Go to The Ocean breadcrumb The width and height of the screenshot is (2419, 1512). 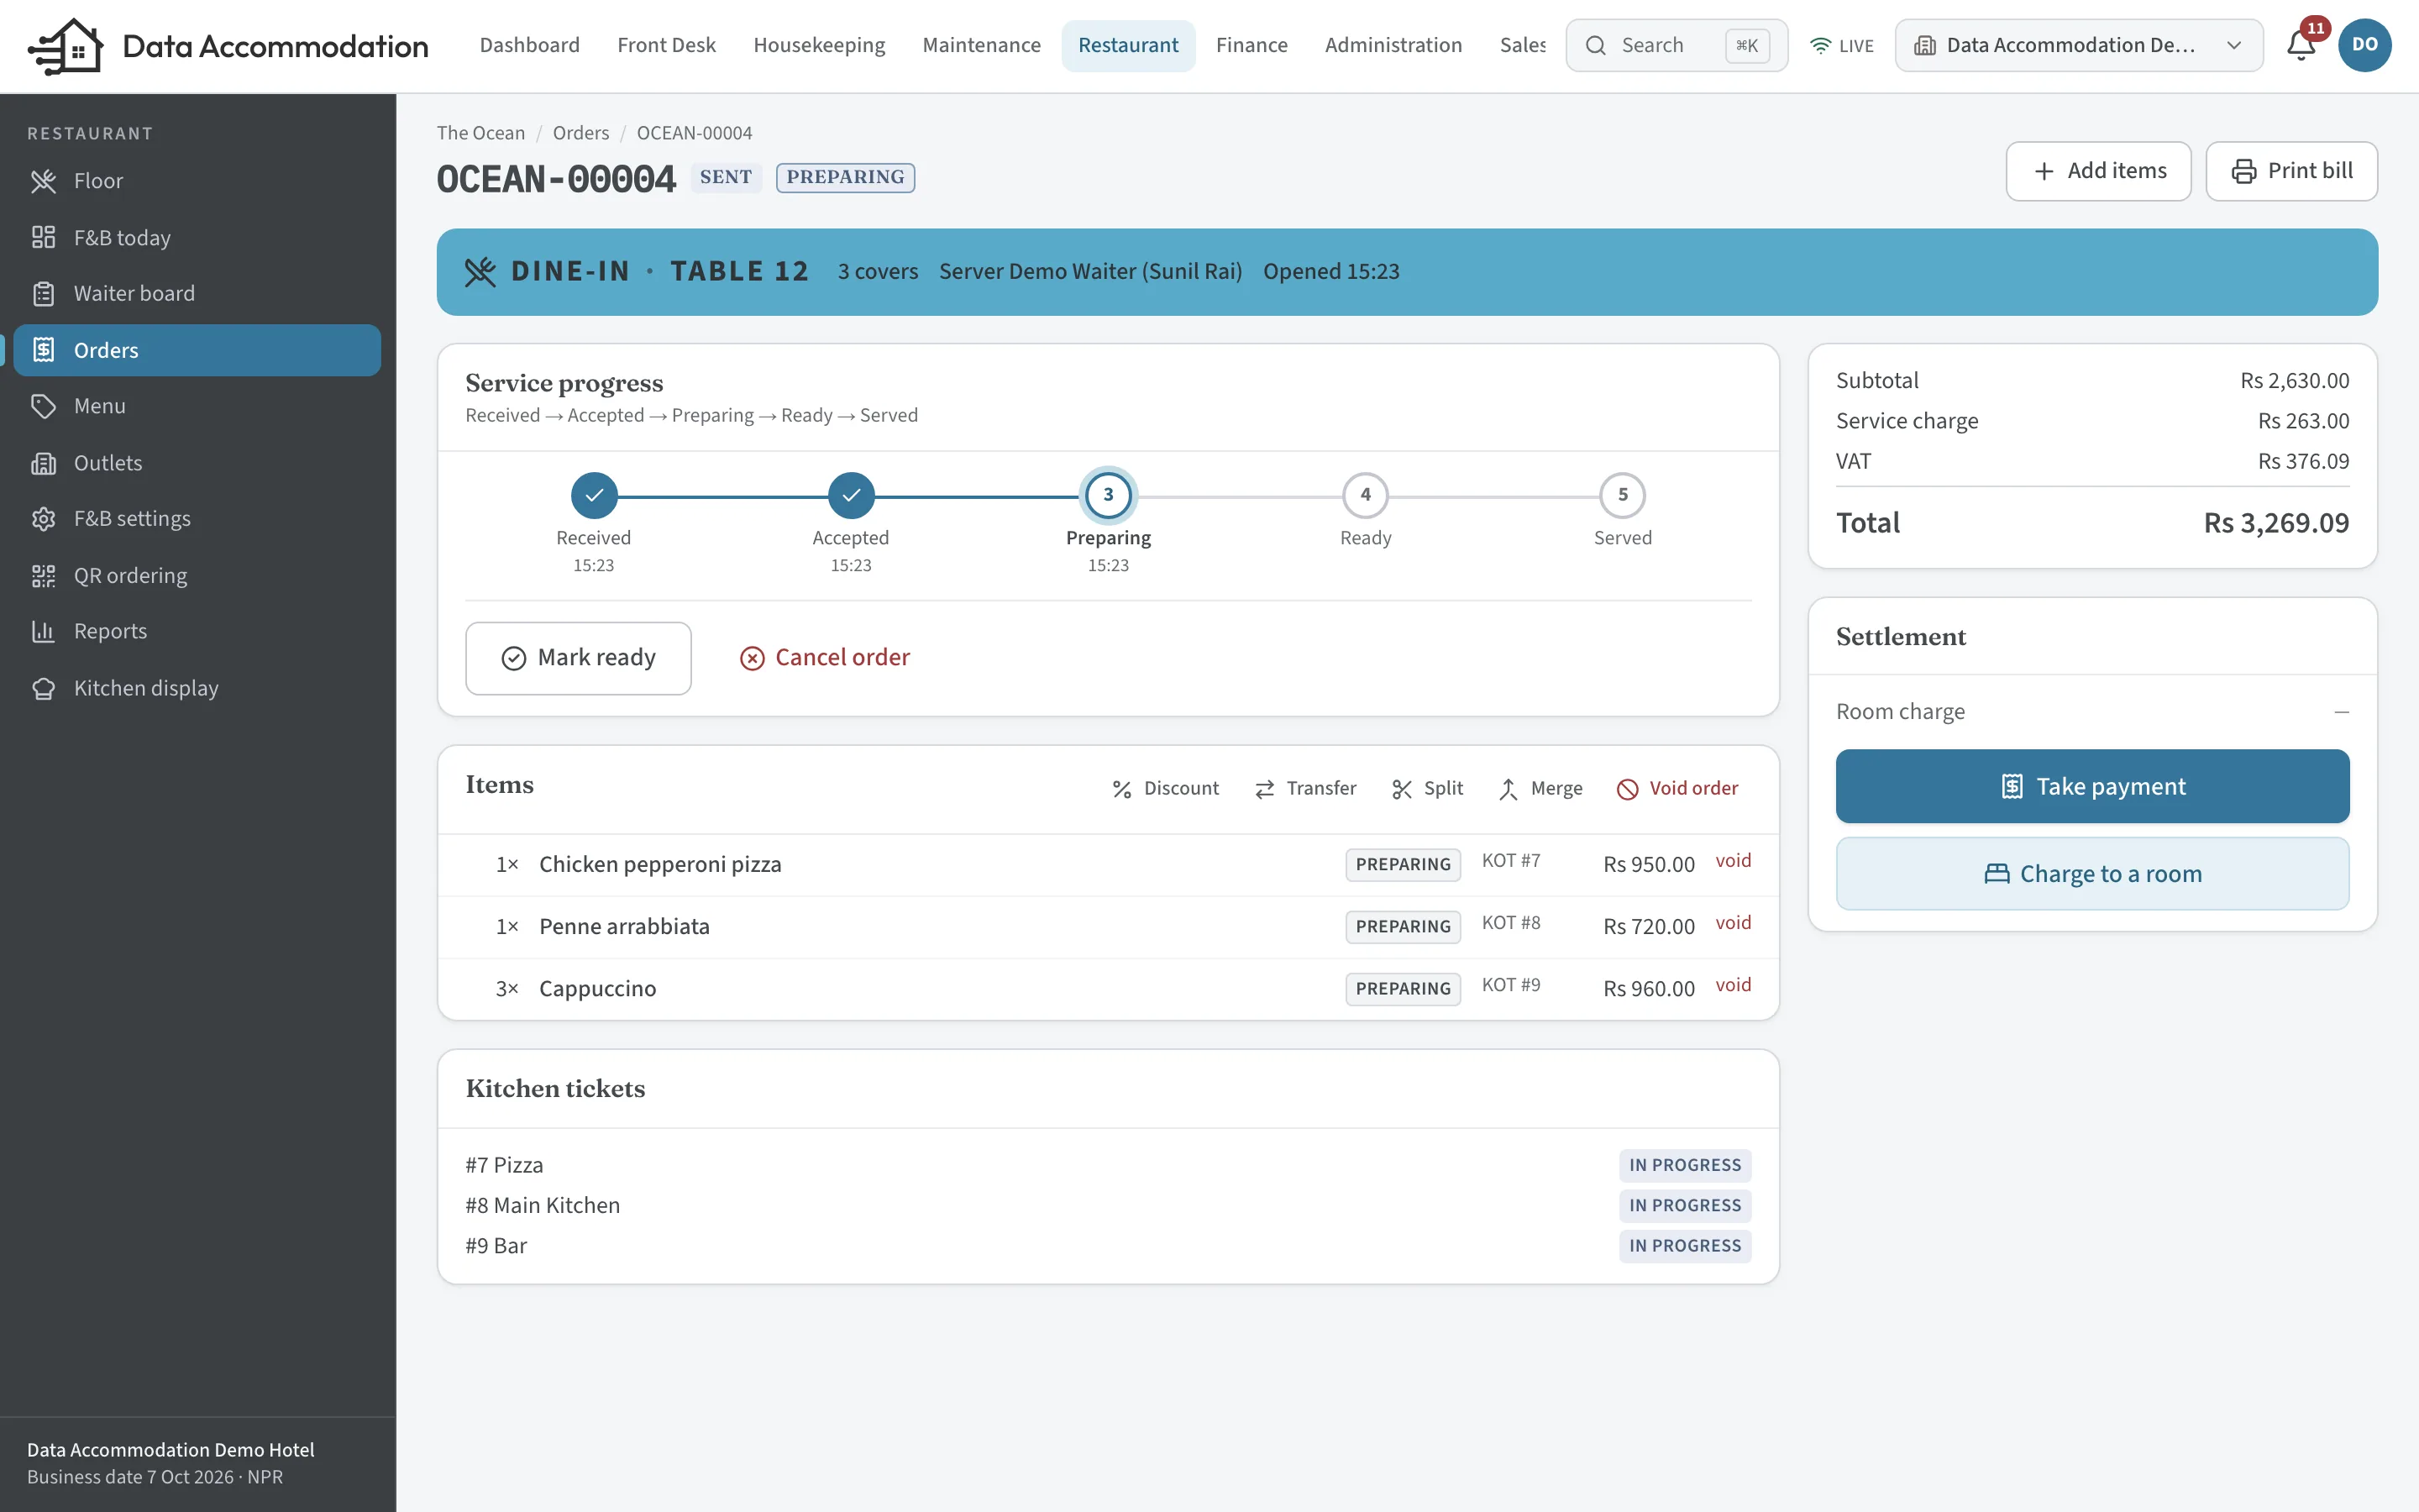coord(480,133)
